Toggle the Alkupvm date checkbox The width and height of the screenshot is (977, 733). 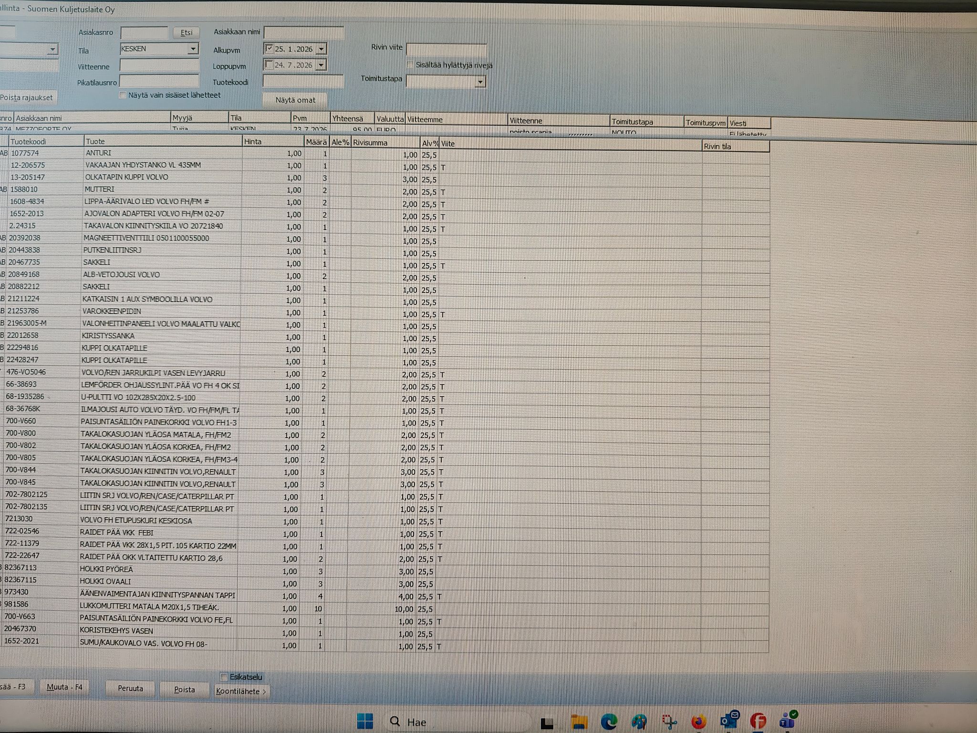pyautogui.click(x=269, y=49)
